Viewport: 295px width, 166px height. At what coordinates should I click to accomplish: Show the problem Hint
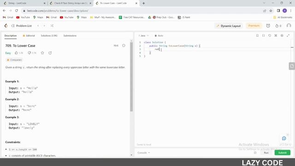(x=116, y=46)
